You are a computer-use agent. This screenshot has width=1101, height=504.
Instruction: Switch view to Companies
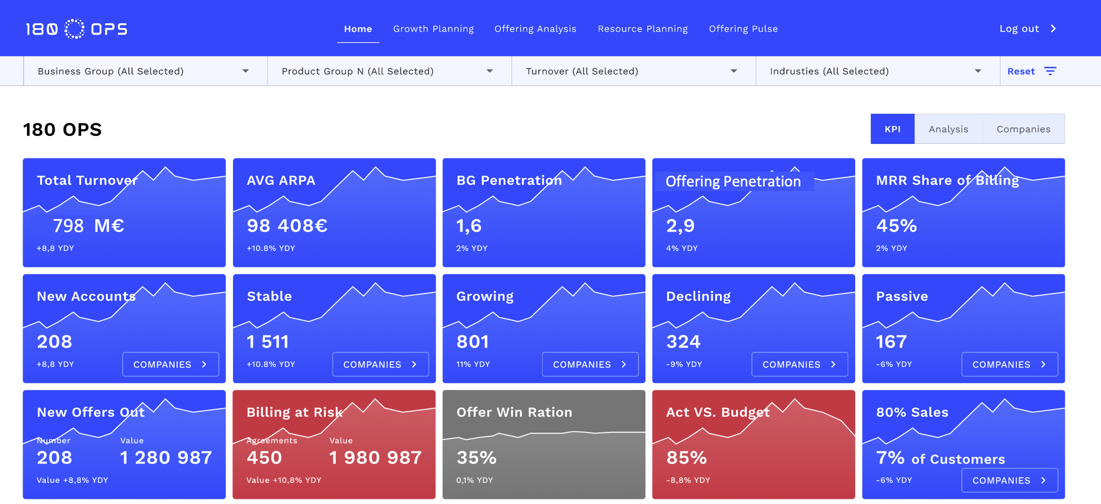[1023, 129]
